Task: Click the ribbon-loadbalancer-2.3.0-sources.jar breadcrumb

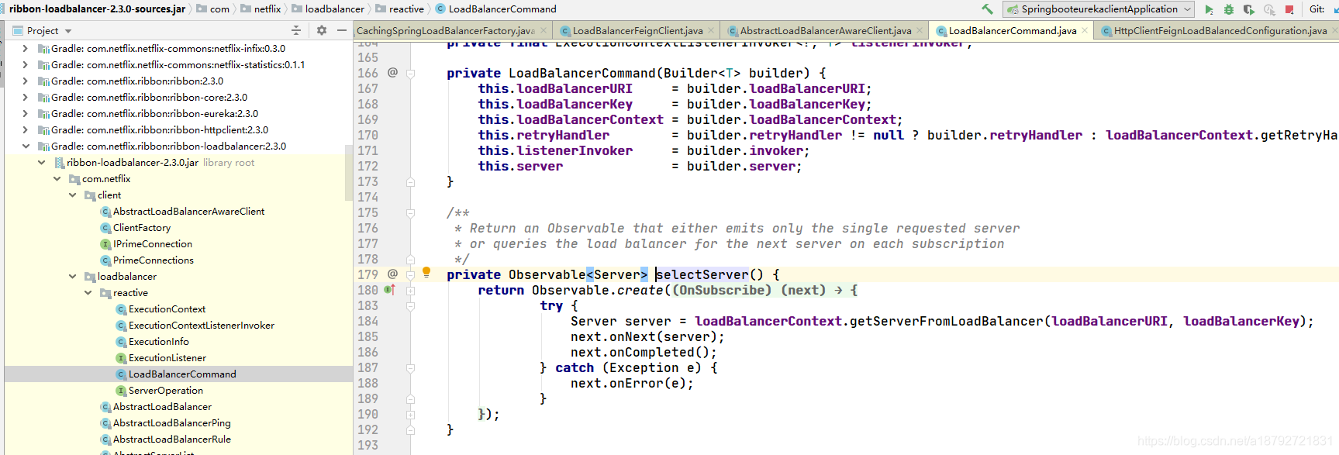Action: pos(98,9)
